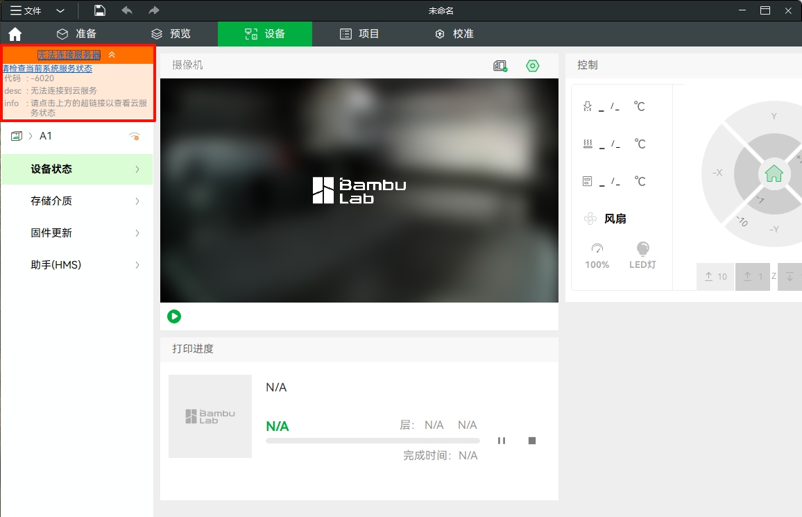This screenshot has width=802, height=517.
Task: Click the save project floppy icon
Action: [100, 10]
